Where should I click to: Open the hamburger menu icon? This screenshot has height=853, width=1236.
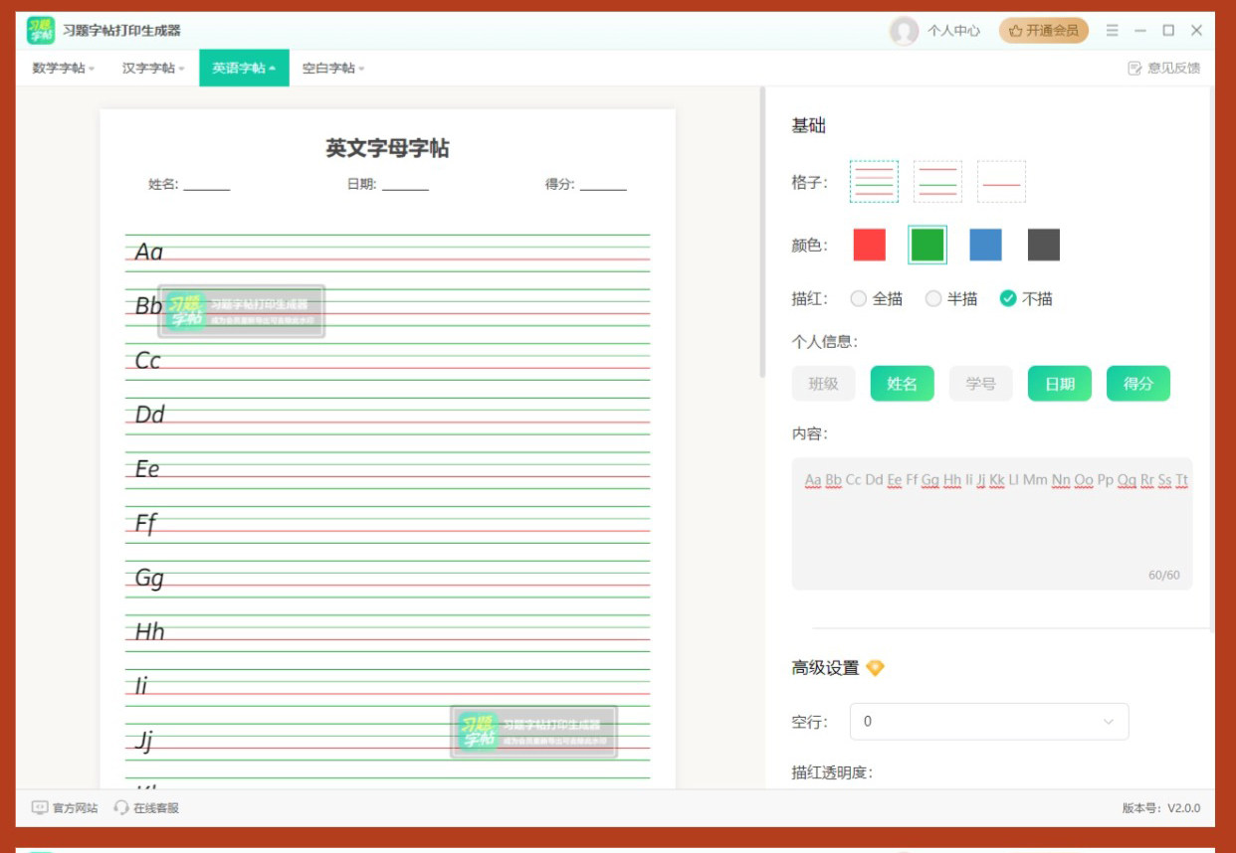[1113, 31]
